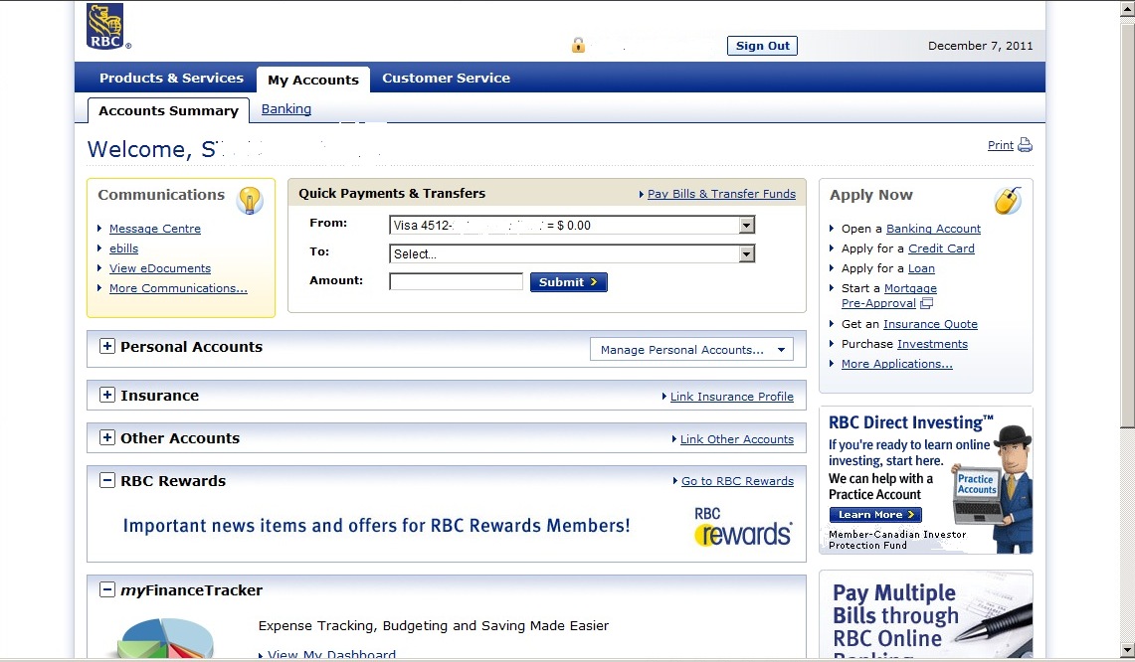Open the To account dropdown
This screenshot has width=1135, height=662.
[747, 254]
